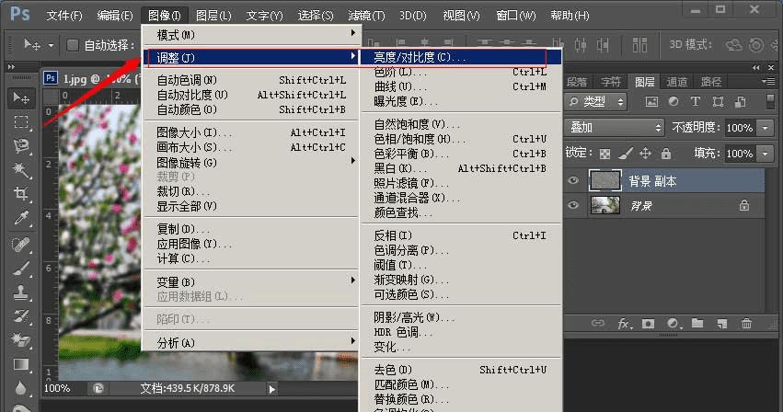Delete layer with trash icon
This screenshot has height=412, width=783.
tap(746, 324)
